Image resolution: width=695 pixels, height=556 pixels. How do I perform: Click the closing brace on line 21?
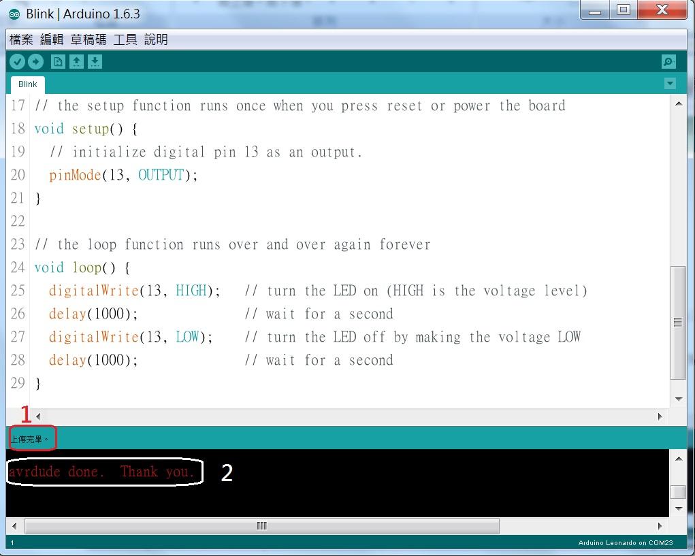37,198
